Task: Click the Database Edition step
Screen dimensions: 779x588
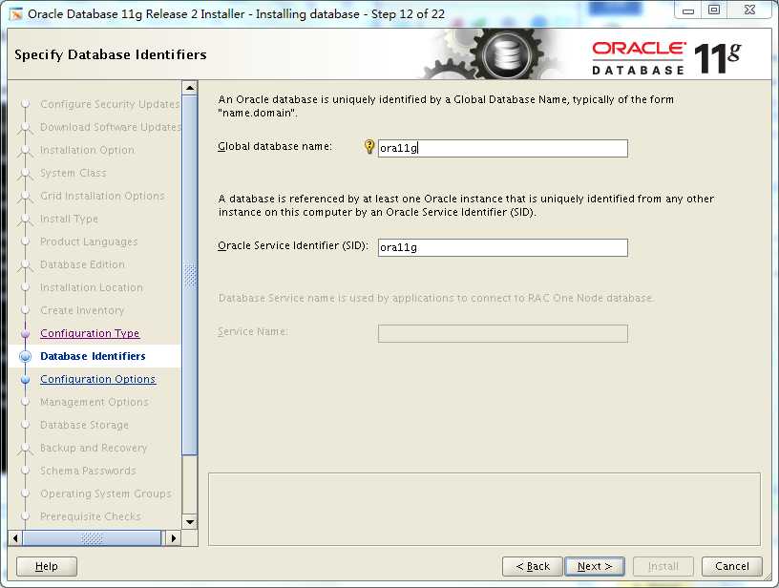Action: pos(82,264)
